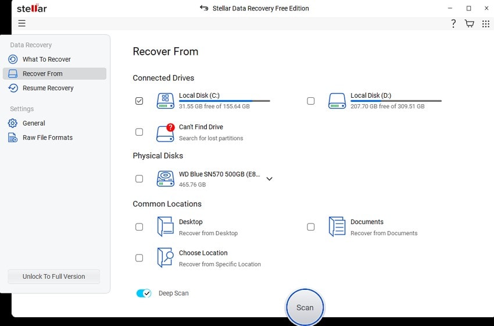The image size is (494, 326).
Task: Click the Local Disk (C:) label
Action: (x=199, y=95)
